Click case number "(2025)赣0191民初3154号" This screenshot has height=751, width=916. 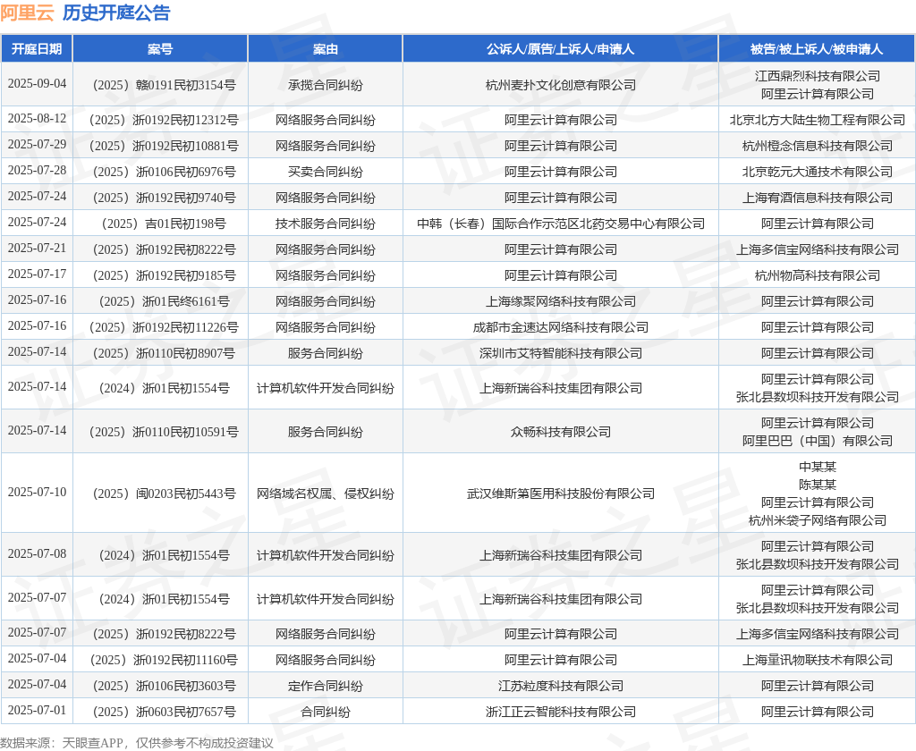[x=164, y=85]
